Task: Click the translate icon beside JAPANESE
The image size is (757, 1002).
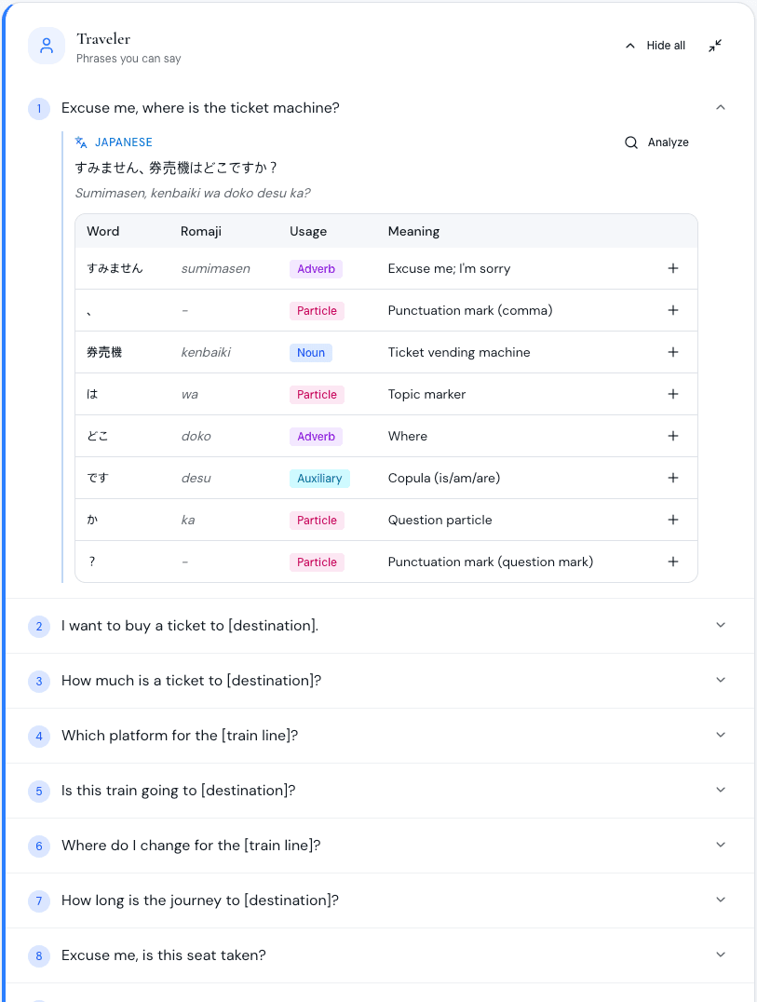Action: pos(81,142)
